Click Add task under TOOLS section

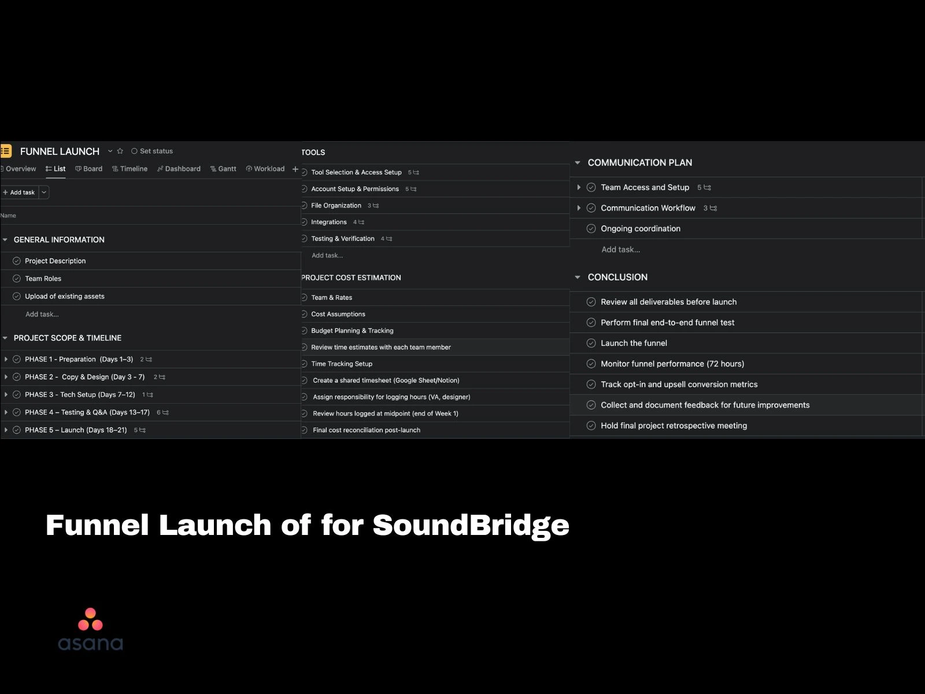pyautogui.click(x=327, y=256)
